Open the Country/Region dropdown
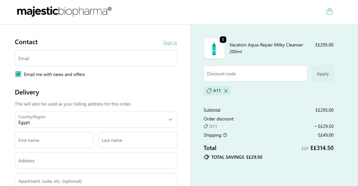 [96, 120]
